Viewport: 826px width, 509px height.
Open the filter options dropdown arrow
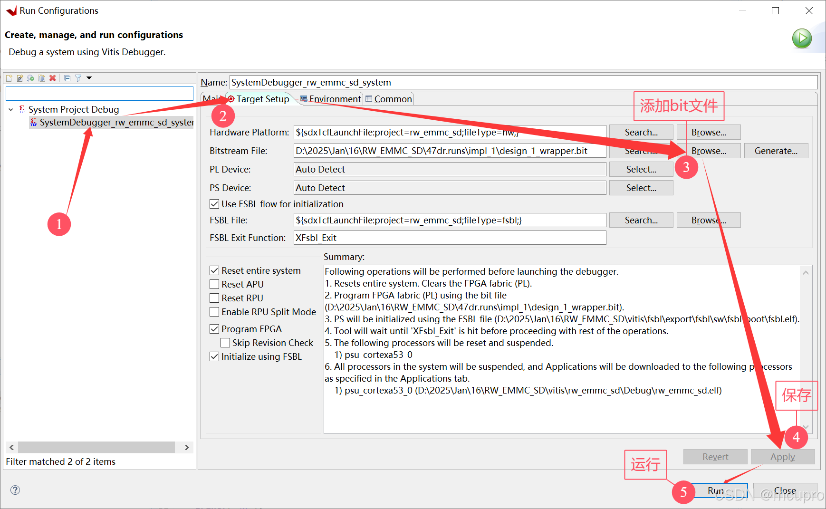tap(89, 78)
